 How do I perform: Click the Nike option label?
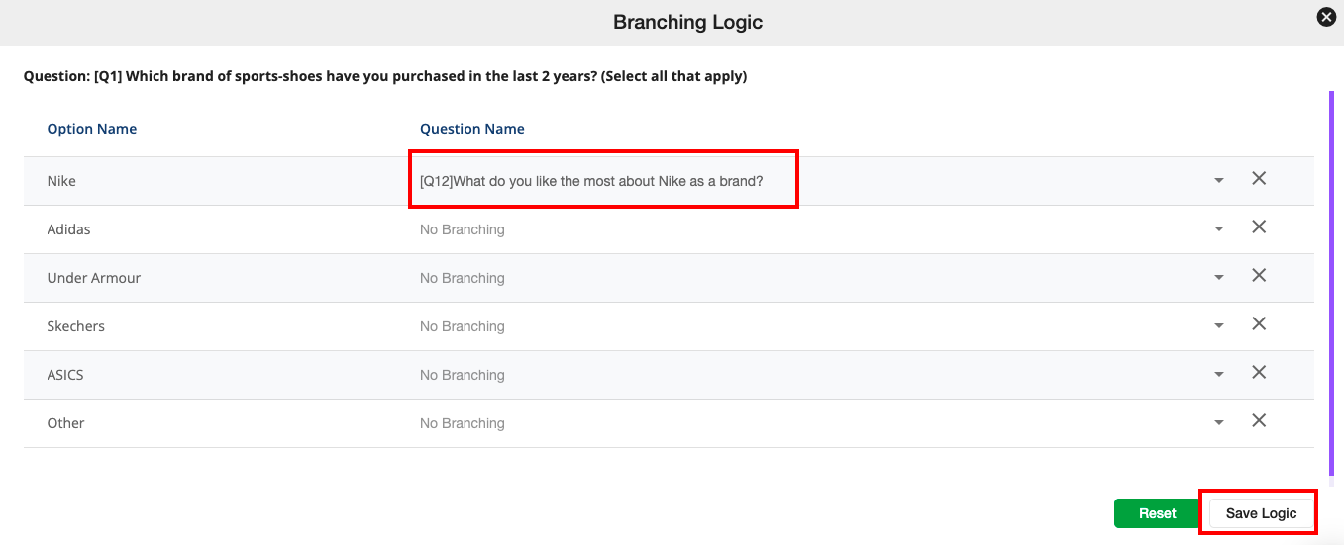(x=61, y=181)
